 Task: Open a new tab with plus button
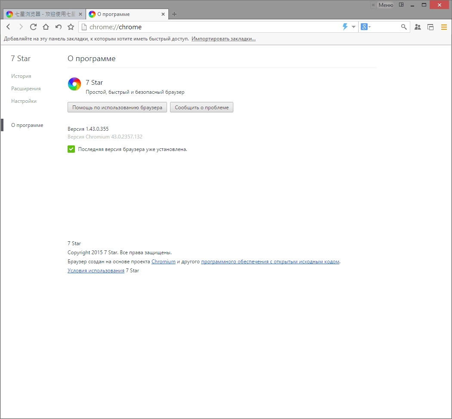pyautogui.click(x=174, y=14)
